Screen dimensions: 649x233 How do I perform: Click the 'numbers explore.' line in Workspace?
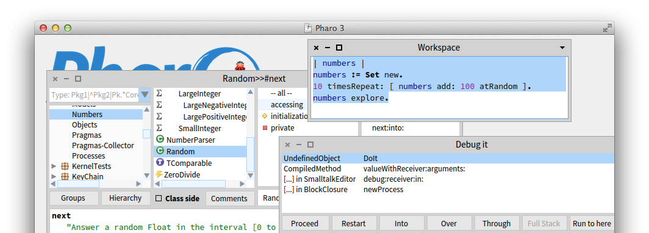(351, 98)
